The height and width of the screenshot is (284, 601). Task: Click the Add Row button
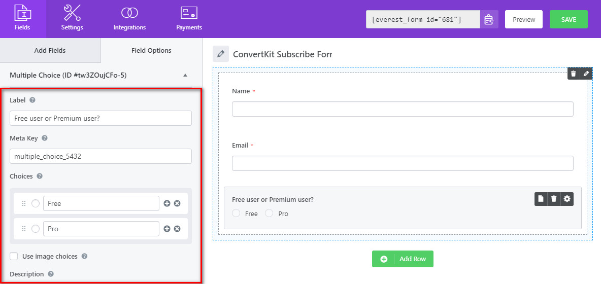point(403,259)
